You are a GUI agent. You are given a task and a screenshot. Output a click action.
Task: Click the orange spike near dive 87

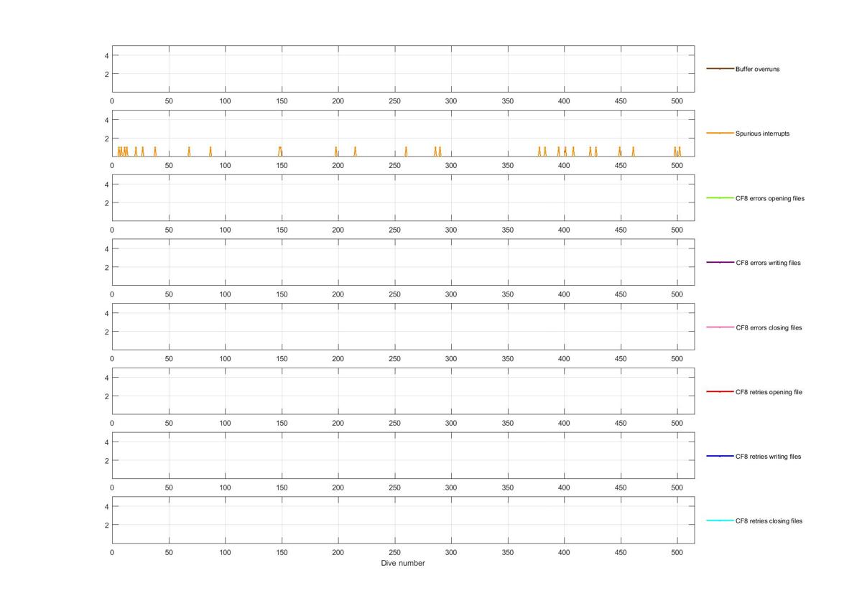coord(210,151)
